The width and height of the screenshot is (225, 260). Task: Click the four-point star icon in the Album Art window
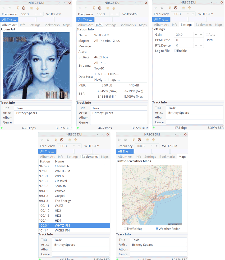[x=38, y=8]
